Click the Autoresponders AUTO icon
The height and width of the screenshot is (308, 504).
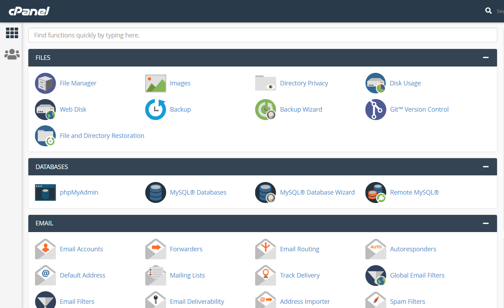coord(376,249)
